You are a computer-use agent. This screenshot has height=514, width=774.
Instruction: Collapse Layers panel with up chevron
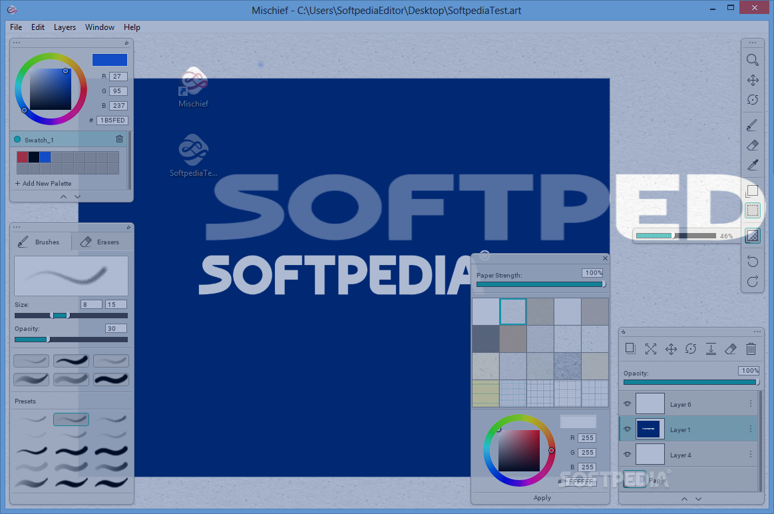pyautogui.click(x=684, y=499)
